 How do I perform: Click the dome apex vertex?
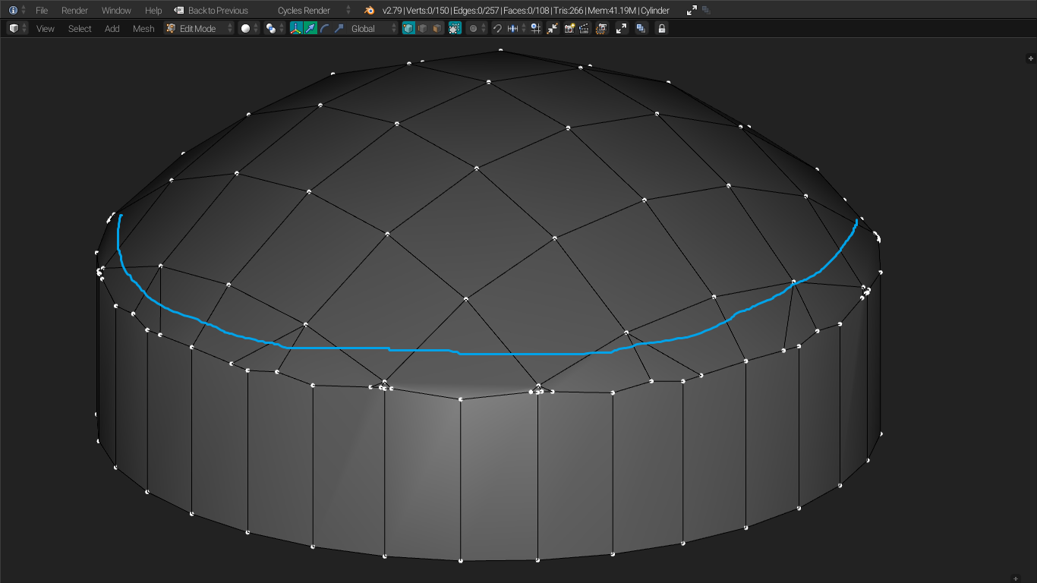[501, 51]
